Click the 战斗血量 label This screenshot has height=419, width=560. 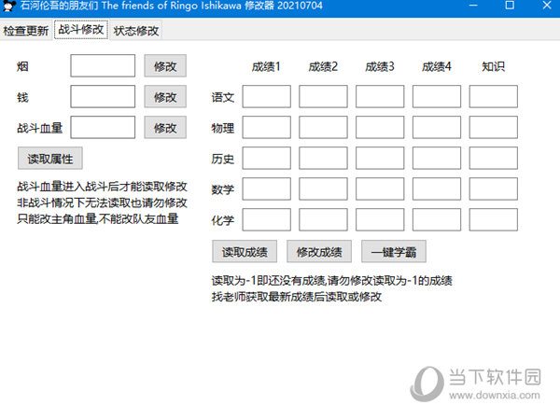coord(39,128)
